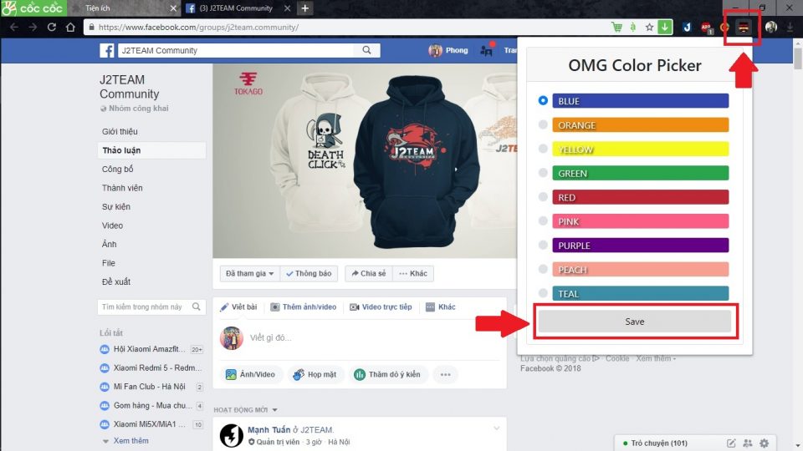The width and height of the screenshot is (803, 451).
Task: Pick the PINK color bar
Action: 640,220
